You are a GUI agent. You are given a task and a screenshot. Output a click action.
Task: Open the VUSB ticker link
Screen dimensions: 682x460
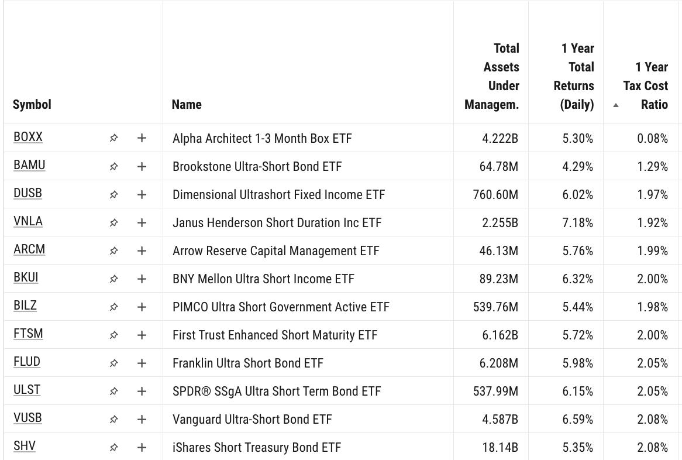click(x=26, y=418)
